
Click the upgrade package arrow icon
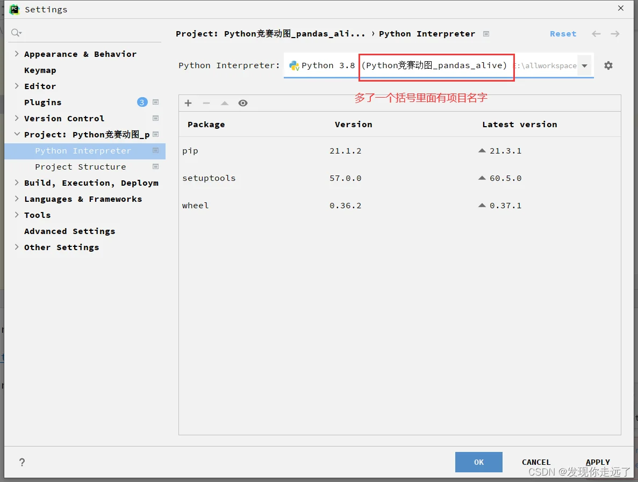pos(225,103)
